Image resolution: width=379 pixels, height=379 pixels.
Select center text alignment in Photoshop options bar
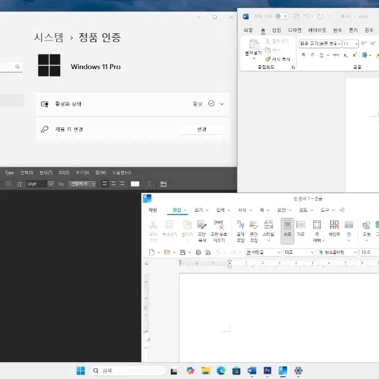pyautogui.click(x=113, y=184)
